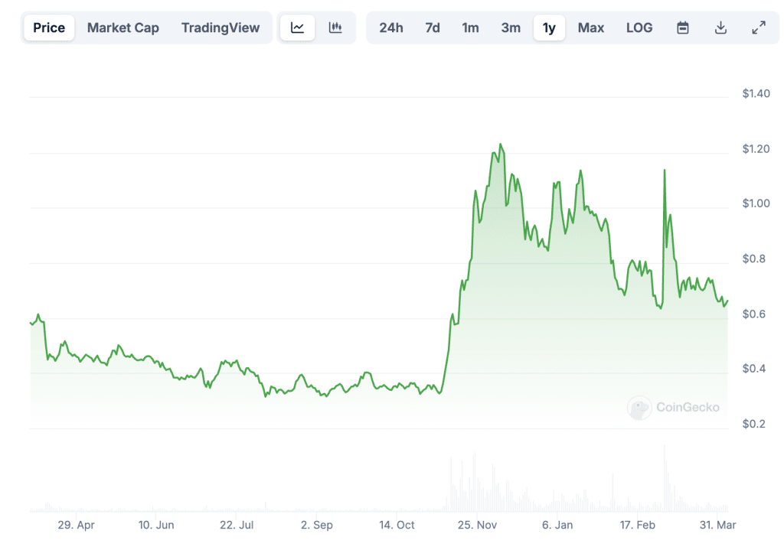Image resolution: width=784 pixels, height=550 pixels.
Task: Click the $1.00 price axis label
Action: 756,203
